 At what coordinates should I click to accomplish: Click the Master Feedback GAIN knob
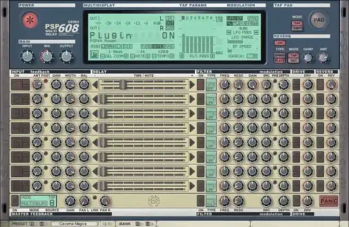click(70, 201)
